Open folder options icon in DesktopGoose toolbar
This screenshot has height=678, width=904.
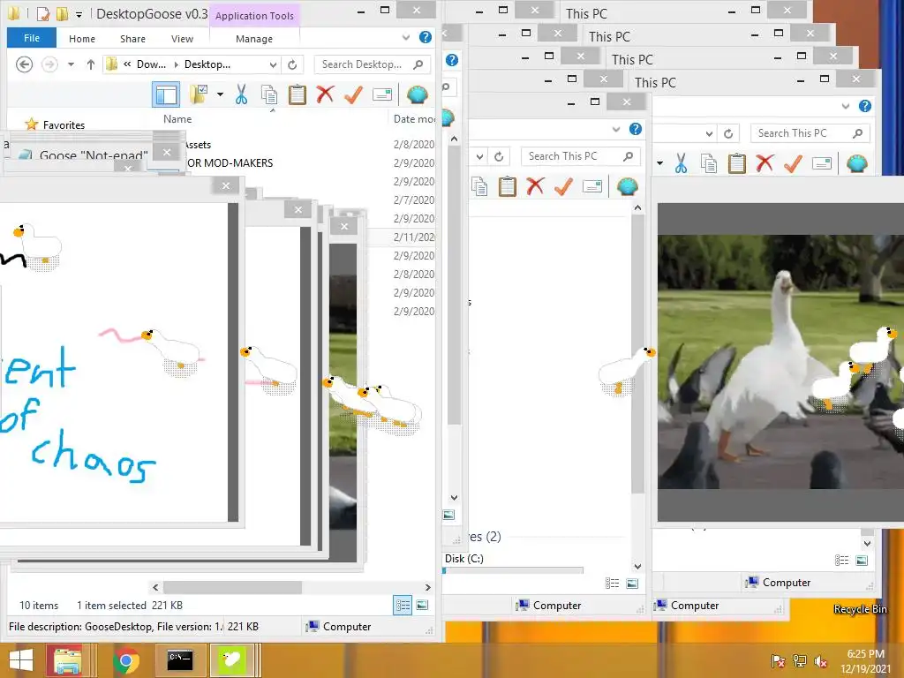tap(199, 94)
